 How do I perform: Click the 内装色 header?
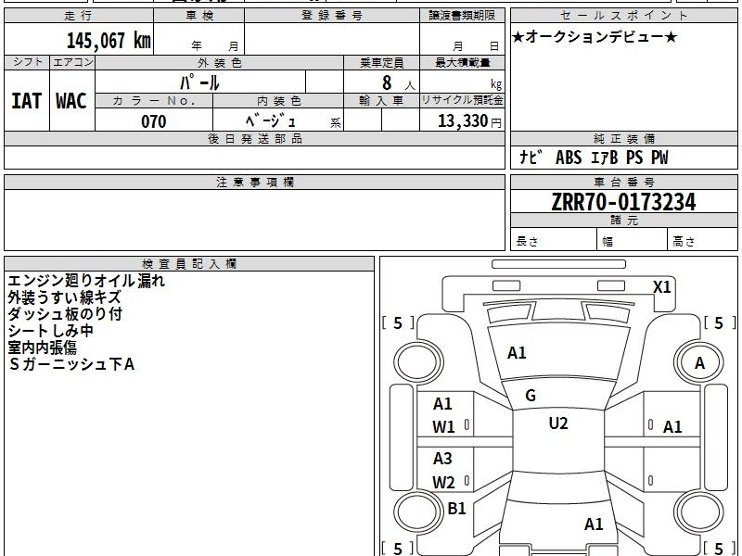278,101
